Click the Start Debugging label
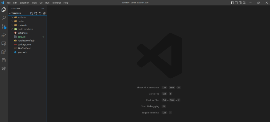This screenshot has width=270, height=122. coord(150,106)
